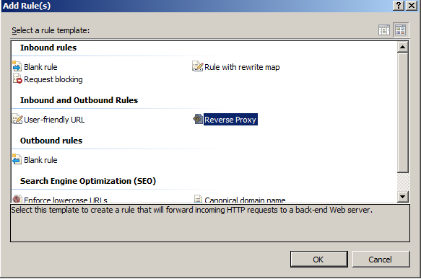Select the Reverse Proxy template label
The width and height of the screenshot is (421, 279).
[230, 120]
